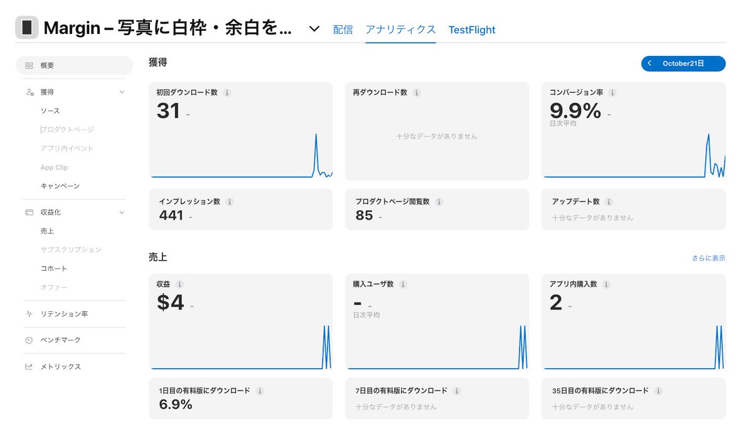Click the back chevron in the date button
The height and width of the screenshot is (433, 753).
(650, 63)
